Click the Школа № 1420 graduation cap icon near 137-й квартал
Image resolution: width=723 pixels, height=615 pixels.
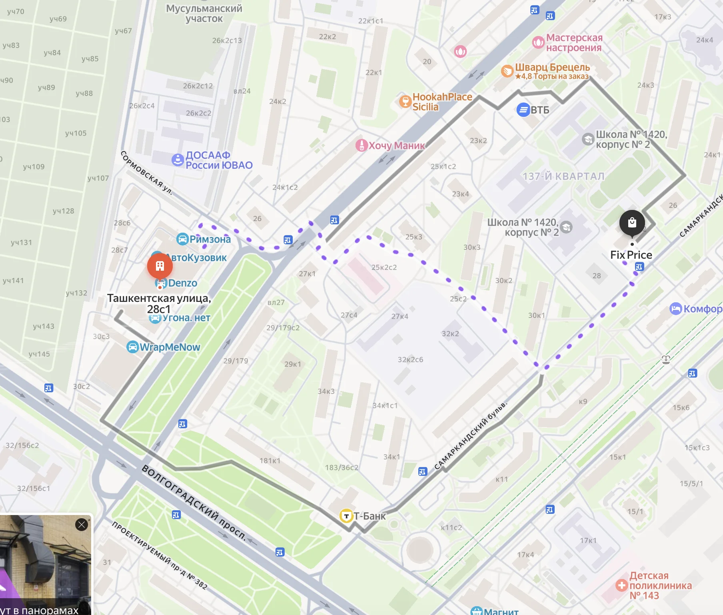click(x=588, y=139)
